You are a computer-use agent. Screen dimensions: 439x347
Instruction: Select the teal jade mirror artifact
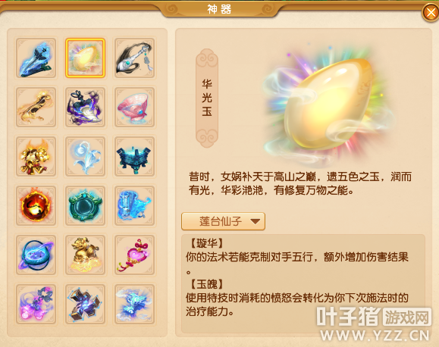(x=85, y=205)
